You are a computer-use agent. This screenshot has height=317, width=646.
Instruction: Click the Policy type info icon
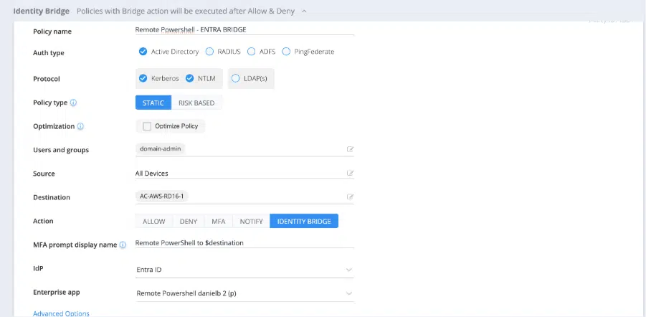tap(74, 103)
